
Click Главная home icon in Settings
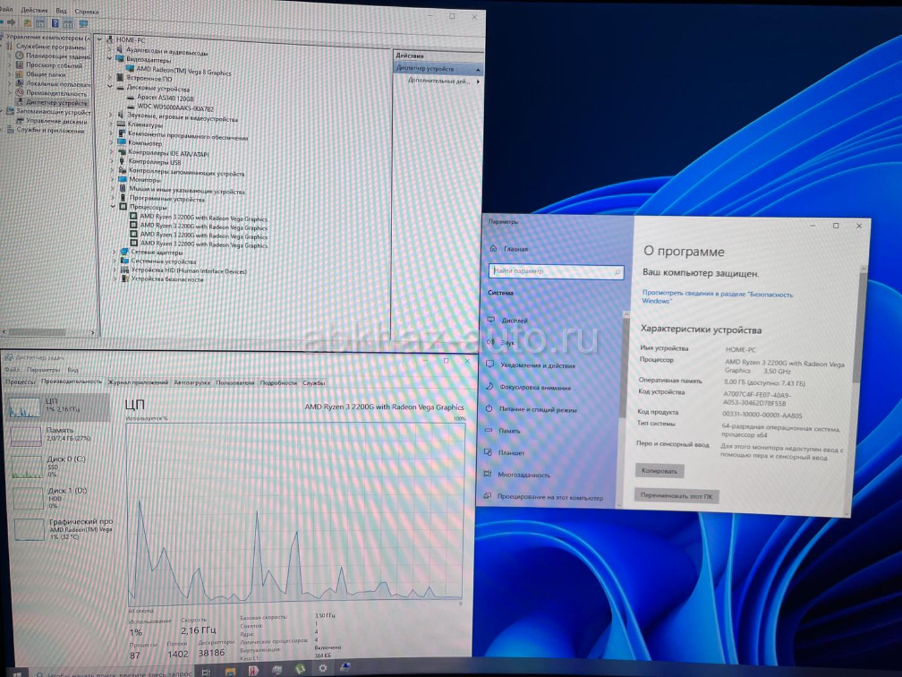coord(494,248)
